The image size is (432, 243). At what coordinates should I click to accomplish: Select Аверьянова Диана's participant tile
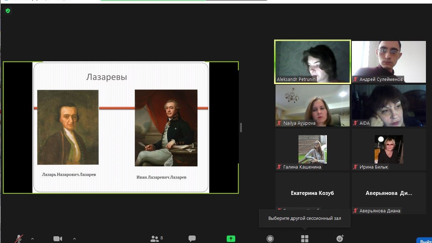(x=389, y=193)
